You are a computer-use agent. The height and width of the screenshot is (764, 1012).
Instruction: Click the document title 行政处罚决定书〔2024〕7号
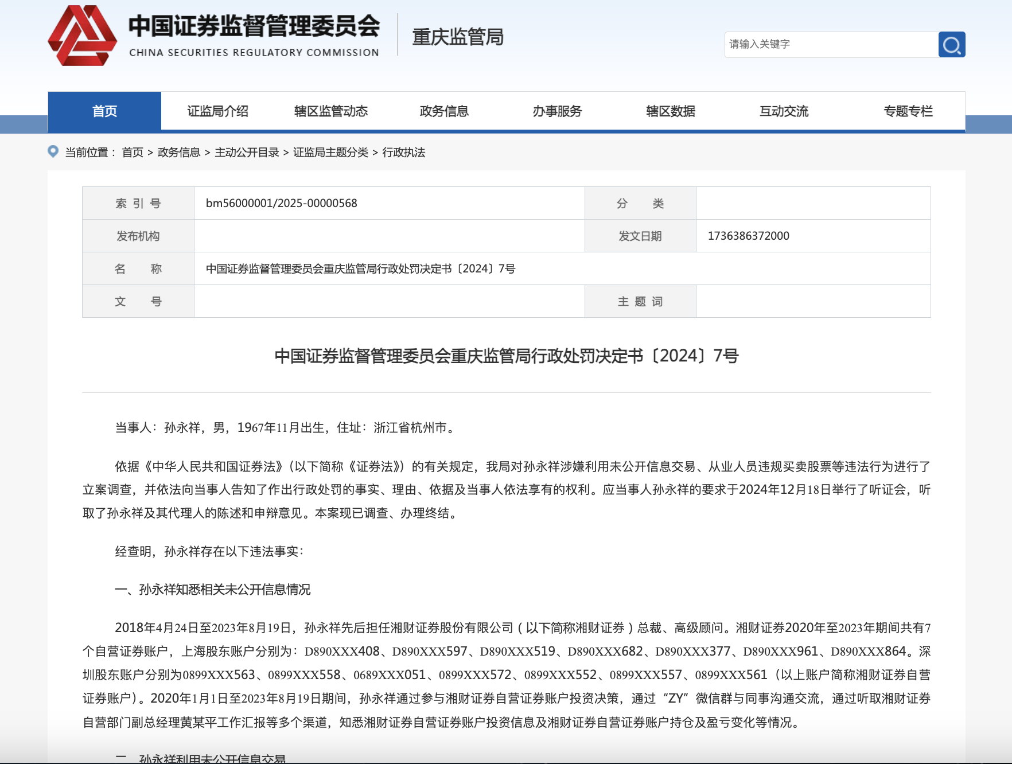tap(506, 356)
